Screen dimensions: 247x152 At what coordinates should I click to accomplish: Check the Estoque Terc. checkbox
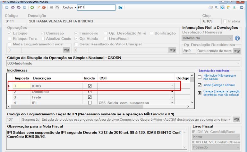point(10,39)
